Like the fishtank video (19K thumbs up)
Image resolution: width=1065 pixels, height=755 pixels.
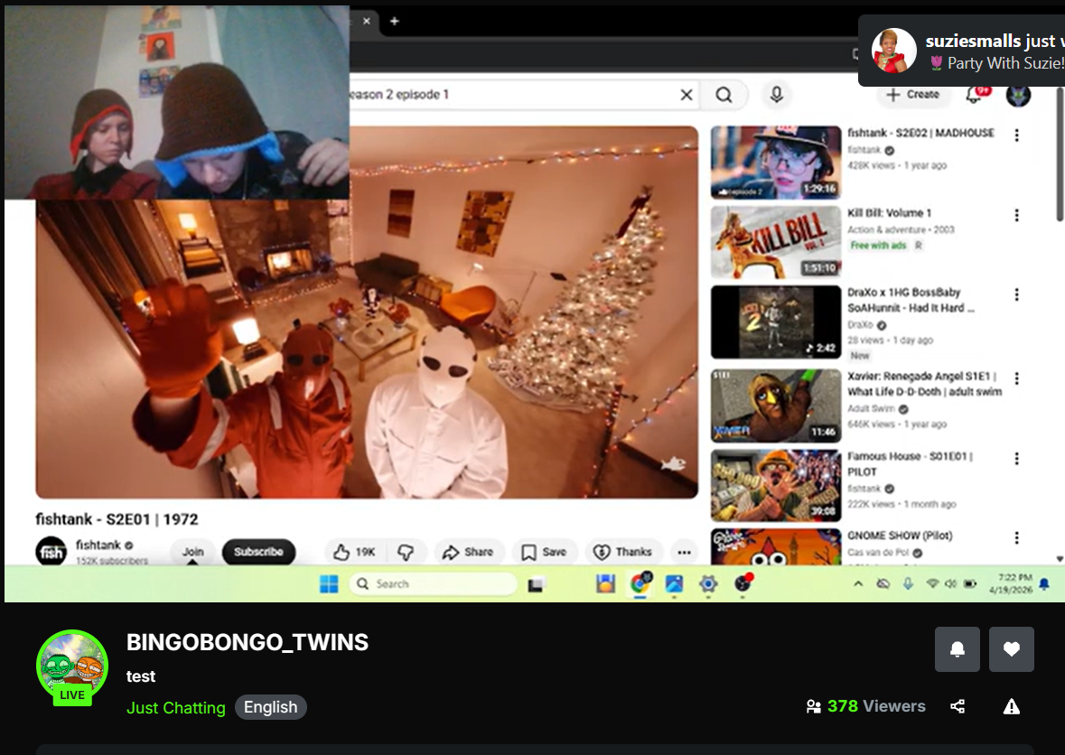(x=354, y=552)
